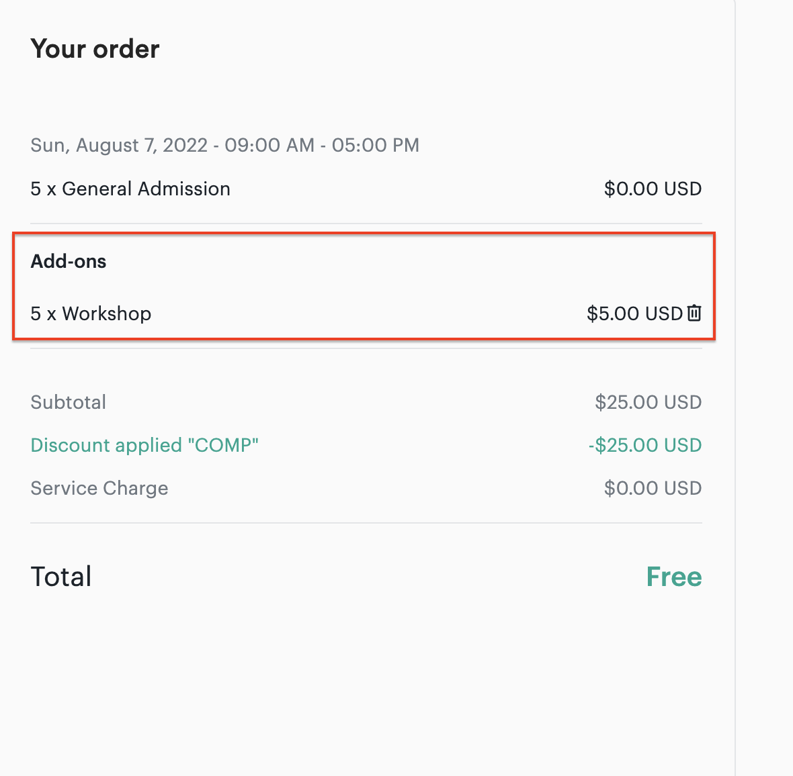Click the "5 x General Admission" line item
This screenshot has width=793, height=776.
(x=130, y=189)
